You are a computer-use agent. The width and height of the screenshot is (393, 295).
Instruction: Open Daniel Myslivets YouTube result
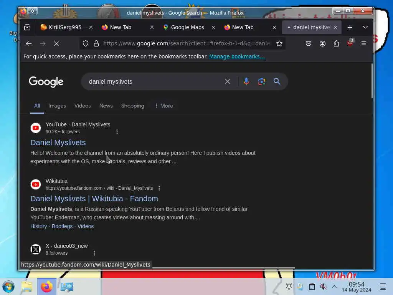pyautogui.click(x=58, y=143)
